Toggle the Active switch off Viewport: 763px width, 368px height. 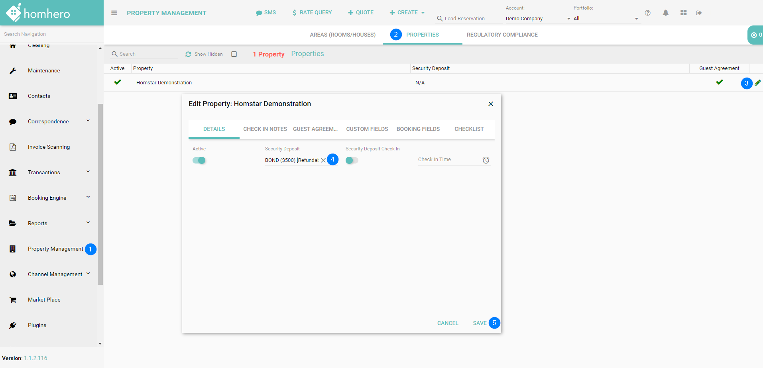coord(199,160)
